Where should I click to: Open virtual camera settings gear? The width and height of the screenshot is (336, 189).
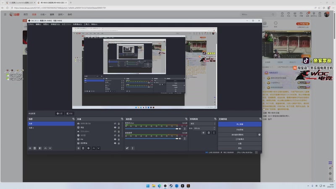259,135
